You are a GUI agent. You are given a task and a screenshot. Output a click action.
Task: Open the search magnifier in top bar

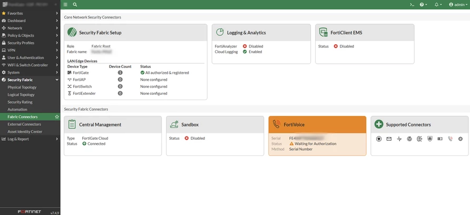[75, 5]
